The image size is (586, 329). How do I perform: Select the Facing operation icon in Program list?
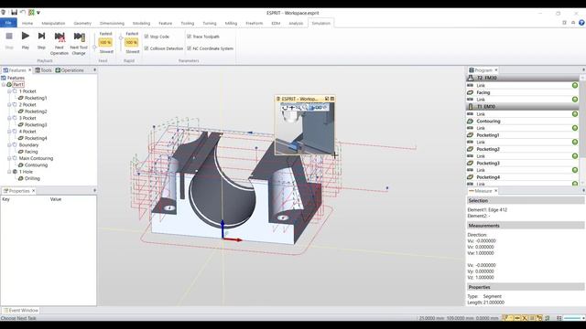(x=471, y=92)
